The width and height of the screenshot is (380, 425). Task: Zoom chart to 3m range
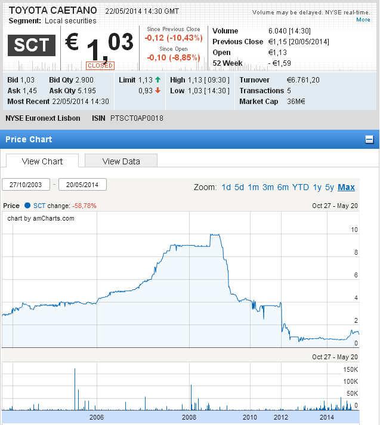pyautogui.click(x=268, y=187)
